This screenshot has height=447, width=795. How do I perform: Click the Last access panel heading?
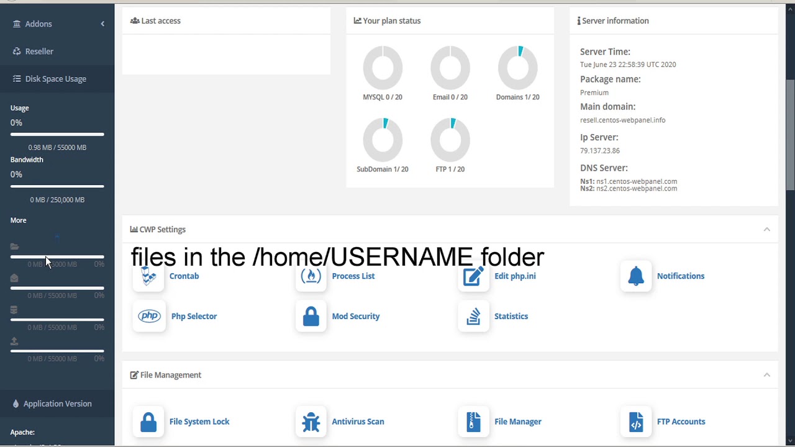tap(155, 20)
